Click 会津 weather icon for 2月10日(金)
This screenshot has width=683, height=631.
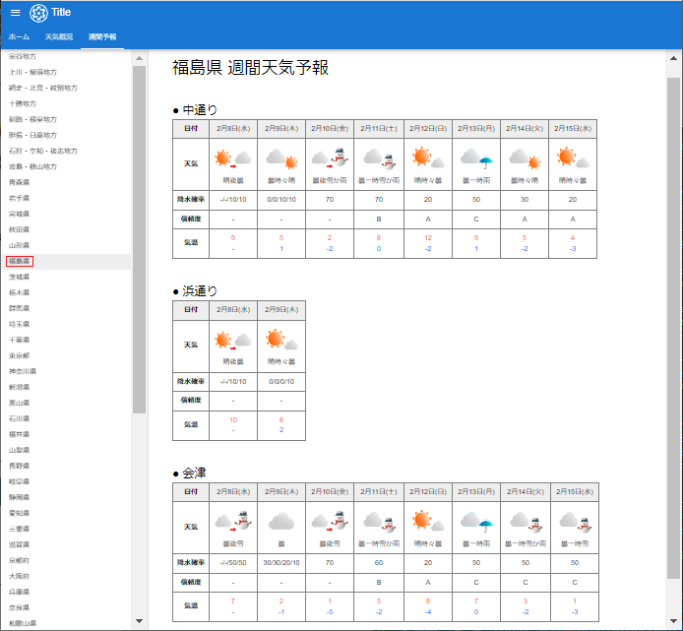[x=330, y=521]
